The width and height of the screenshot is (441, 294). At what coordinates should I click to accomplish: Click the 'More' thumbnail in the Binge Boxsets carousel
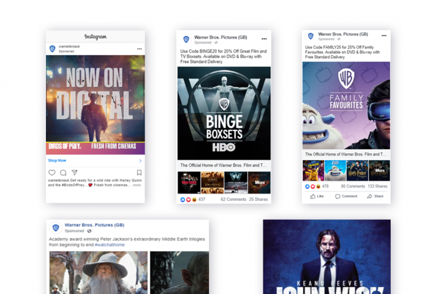tap(259, 183)
